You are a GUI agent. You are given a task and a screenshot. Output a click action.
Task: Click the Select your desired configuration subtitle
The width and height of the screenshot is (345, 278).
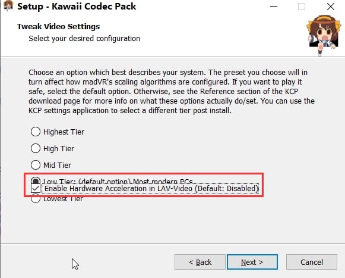point(84,39)
